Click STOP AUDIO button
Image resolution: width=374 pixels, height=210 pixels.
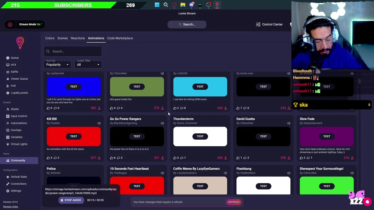pos(71,200)
